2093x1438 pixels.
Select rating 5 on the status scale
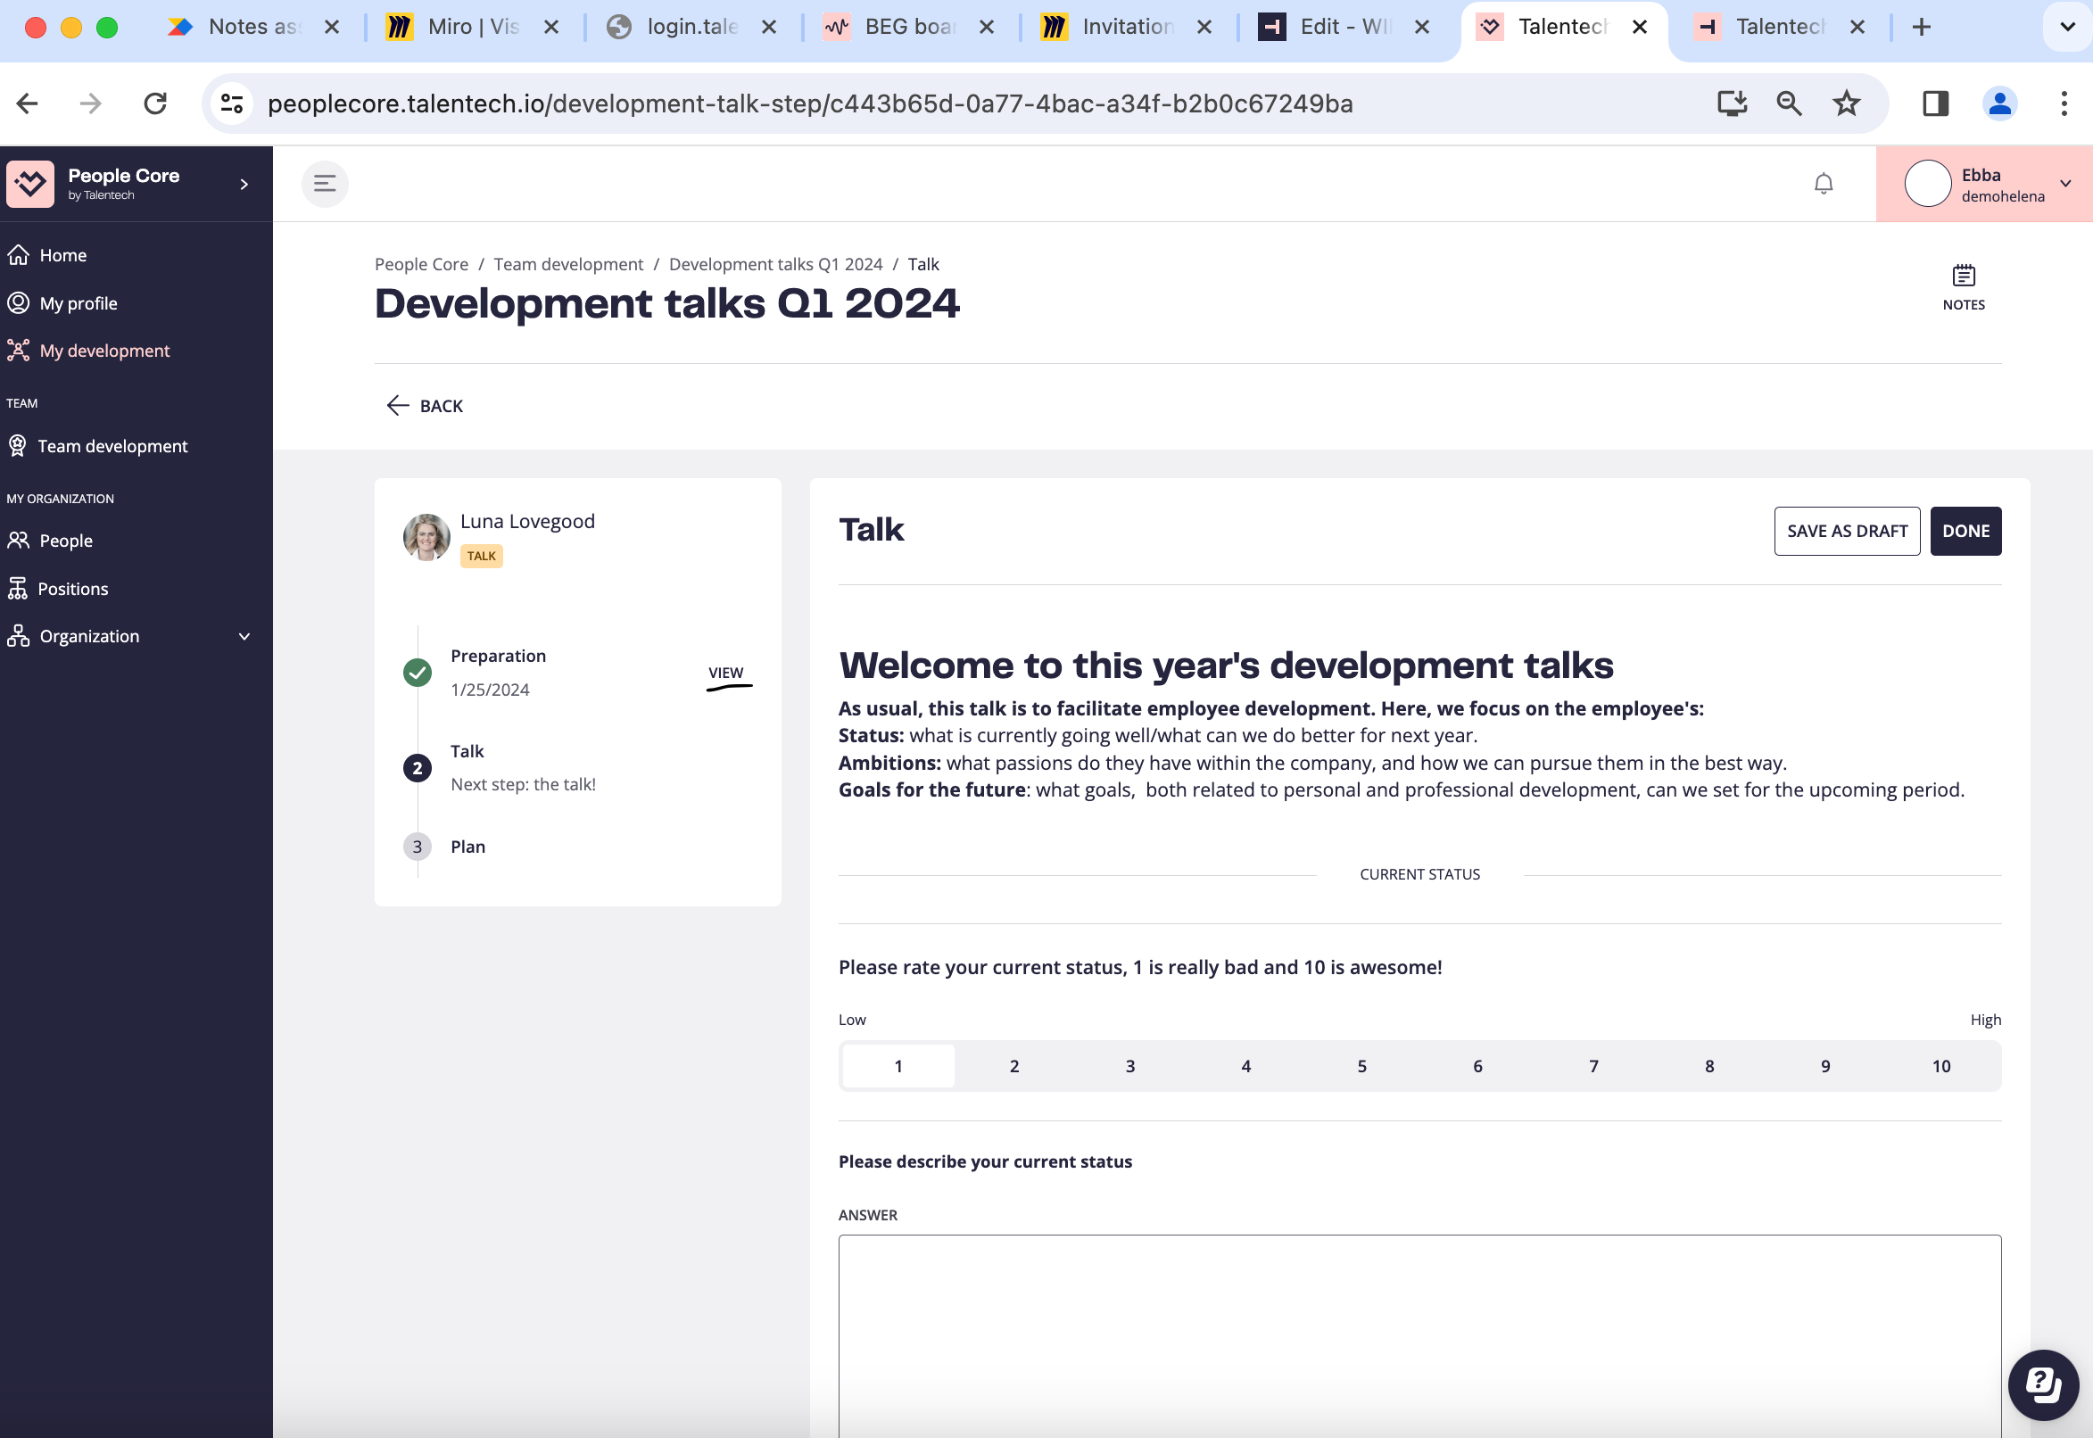[1361, 1066]
